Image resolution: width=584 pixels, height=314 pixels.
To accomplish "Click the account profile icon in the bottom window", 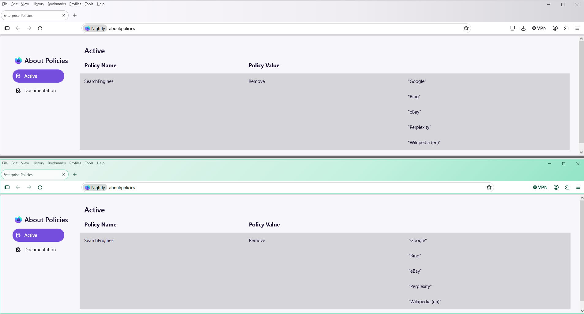I will tap(556, 187).
